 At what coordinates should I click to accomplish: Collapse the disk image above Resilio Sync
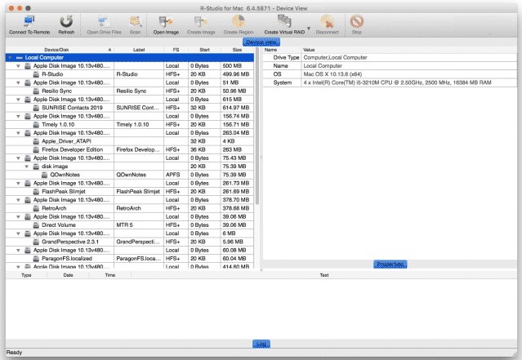(18, 82)
